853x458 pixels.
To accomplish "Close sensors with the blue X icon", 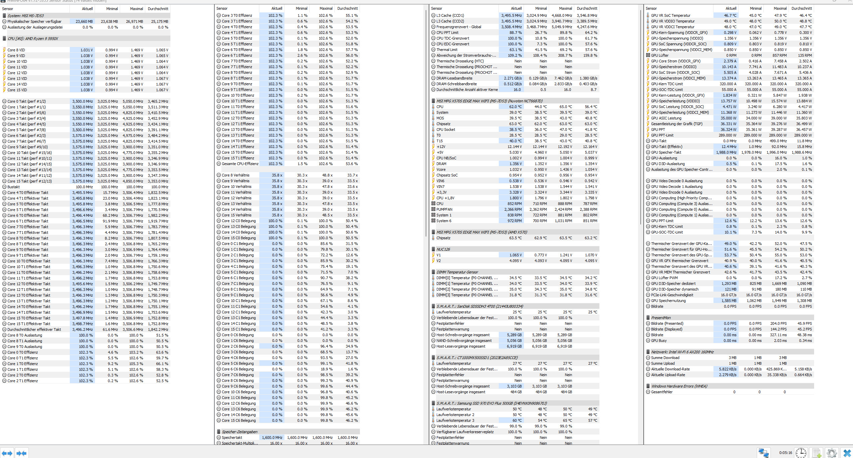I will [x=847, y=453].
